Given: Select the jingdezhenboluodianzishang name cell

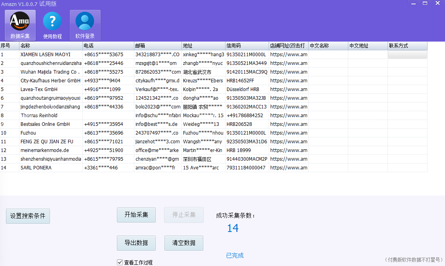Looking at the screenshot, I should coord(51,107).
